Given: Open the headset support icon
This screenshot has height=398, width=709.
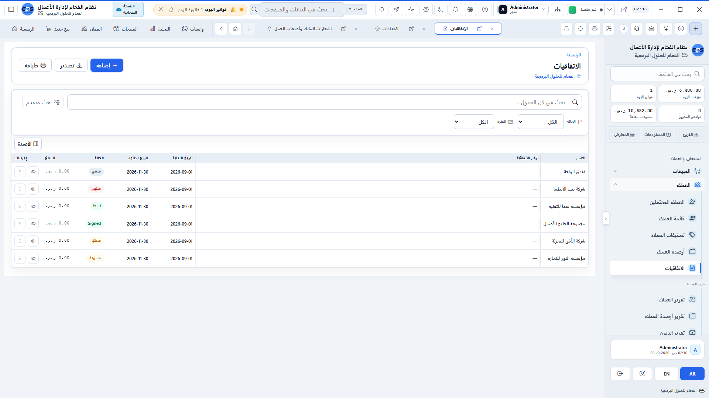Looking at the screenshot, I should coord(637,29).
